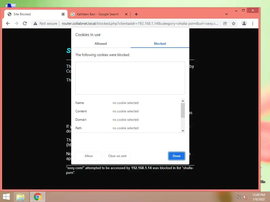Viewport: 270px width, 202px height.
Task: Click the cookie details scrollbar thumb
Action: [183, 110]
